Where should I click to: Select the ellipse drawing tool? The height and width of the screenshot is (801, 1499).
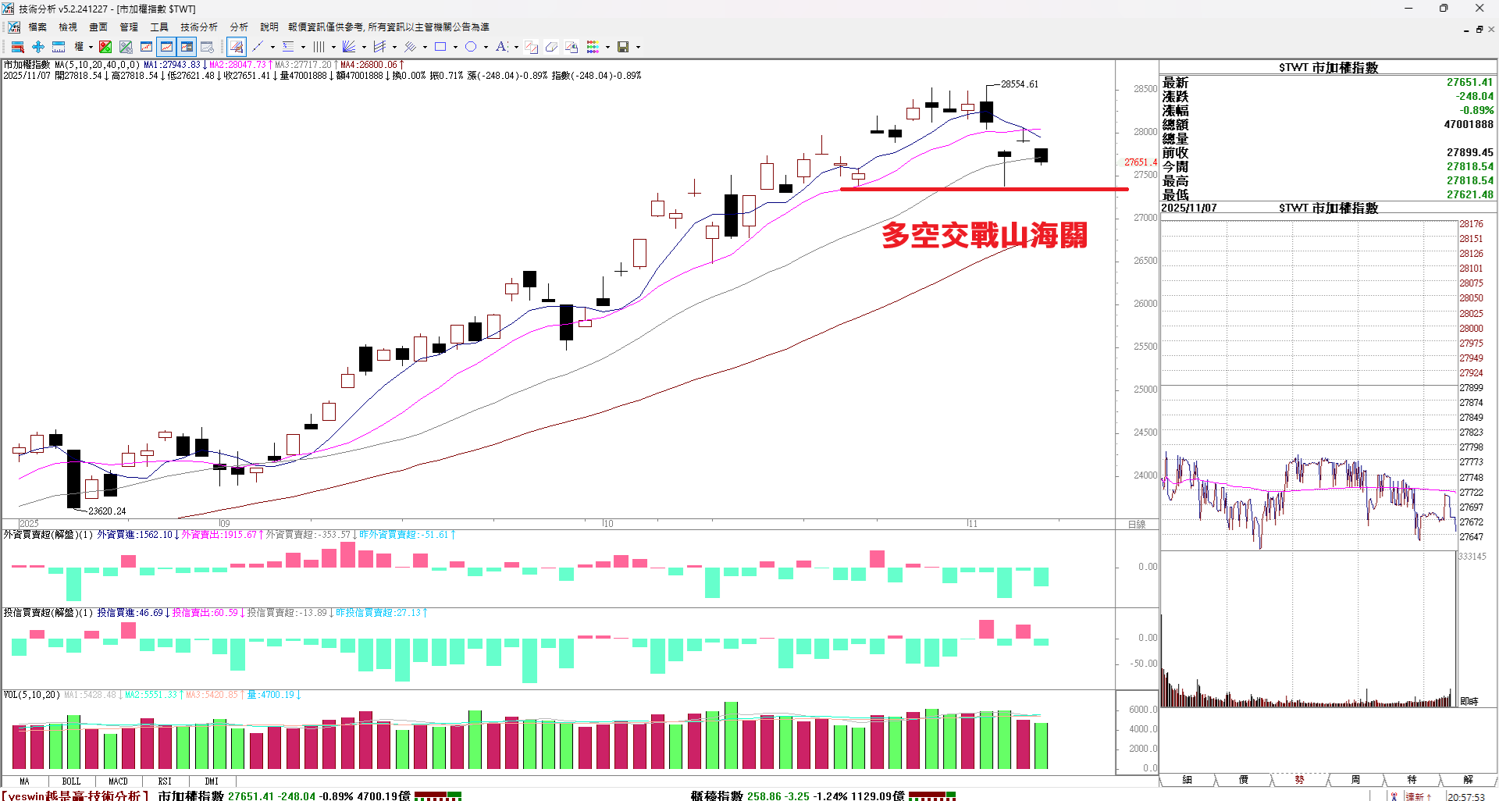coord(471,47)
